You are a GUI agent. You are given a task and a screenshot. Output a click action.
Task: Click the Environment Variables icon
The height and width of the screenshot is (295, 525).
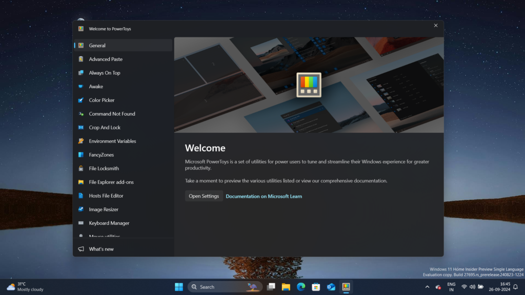tap(81, 141)
